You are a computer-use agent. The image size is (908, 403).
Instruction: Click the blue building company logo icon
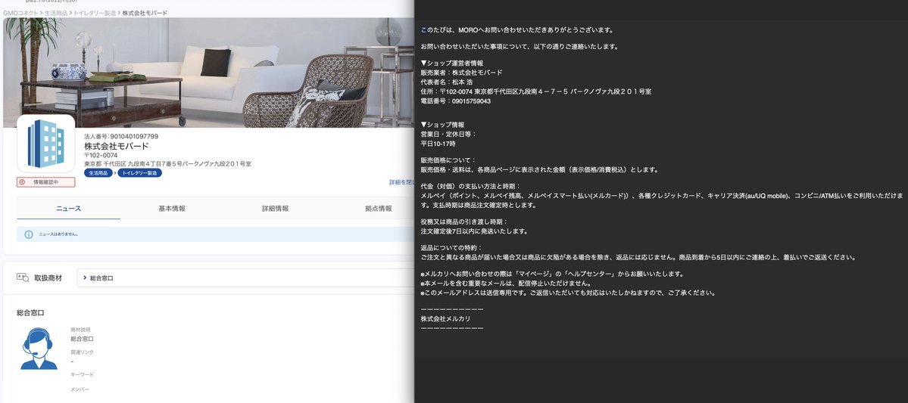click(45, 144)
